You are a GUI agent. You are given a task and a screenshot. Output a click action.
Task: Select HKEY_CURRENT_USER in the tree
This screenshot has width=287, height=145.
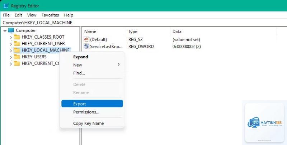pos(43,43)
